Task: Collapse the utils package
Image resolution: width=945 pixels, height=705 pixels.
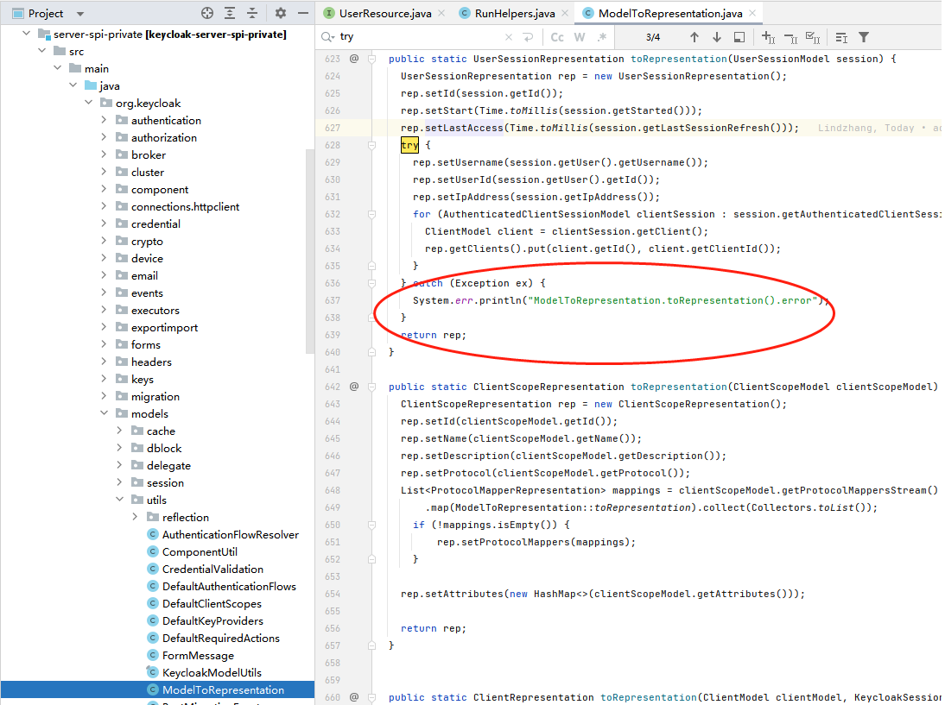Action: click(x=120, y=500)
